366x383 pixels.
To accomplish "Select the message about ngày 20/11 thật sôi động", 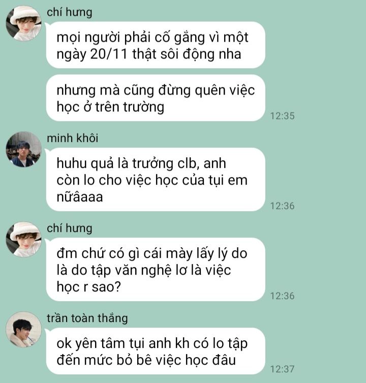I will click(156, 45).
